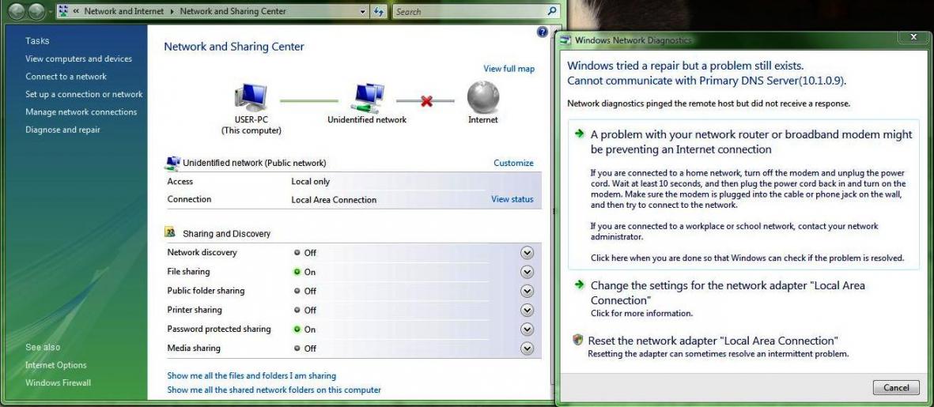This screenshot has height=407, width=934.
Task: Open View computers and devices task
Action: coord(78,58)
